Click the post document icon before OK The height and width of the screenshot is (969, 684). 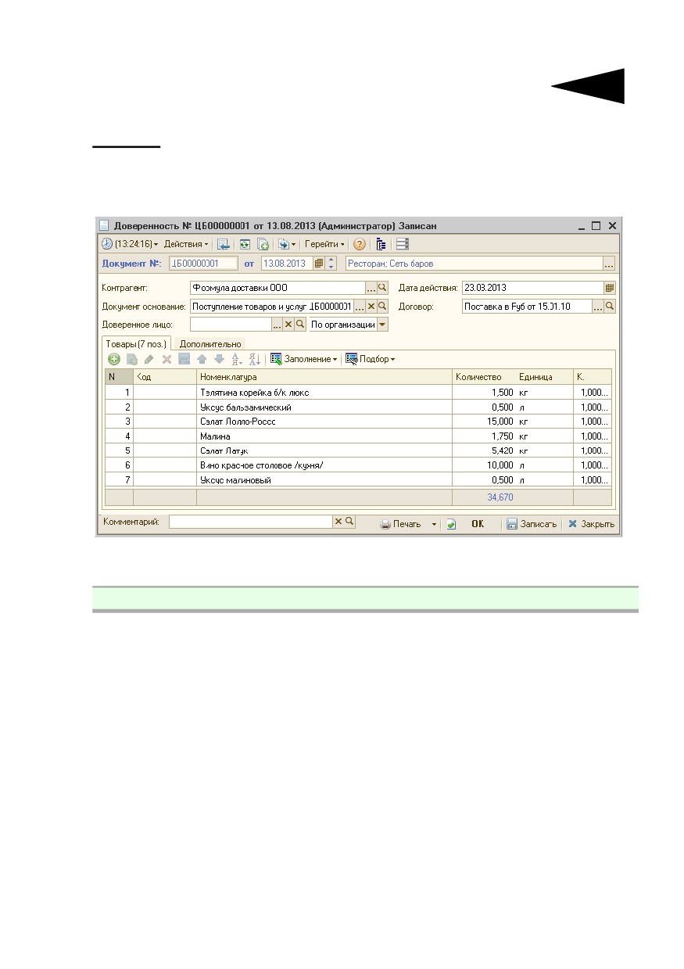pyautogui.click(x=451, y=524)
